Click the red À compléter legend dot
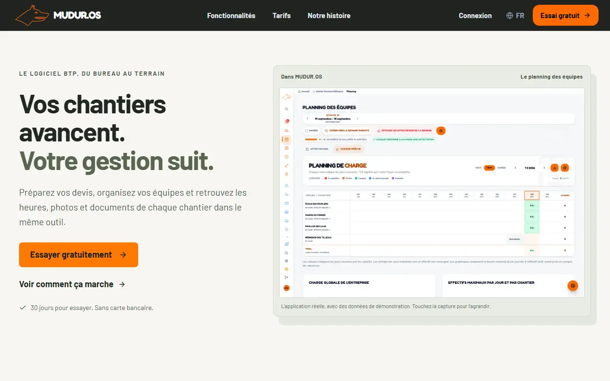This screenshot has width=610, height=381. 325,178
